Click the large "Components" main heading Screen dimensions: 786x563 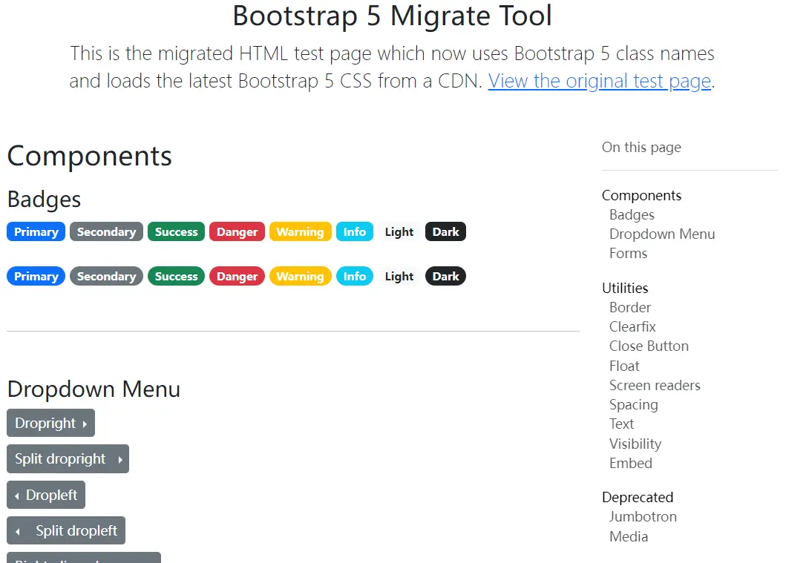[x=90, y=156]
